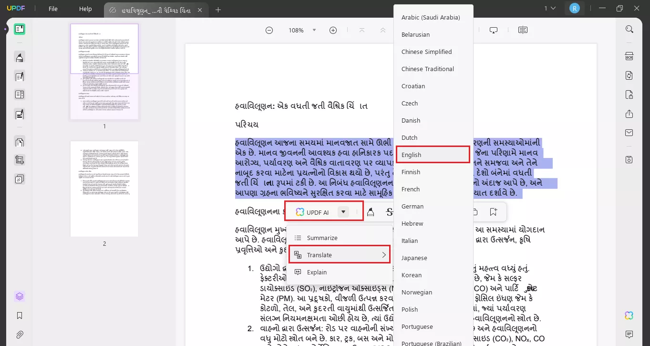
Task: Expand the UPDF AI dropdown arrow
Action: coord(343,212)
